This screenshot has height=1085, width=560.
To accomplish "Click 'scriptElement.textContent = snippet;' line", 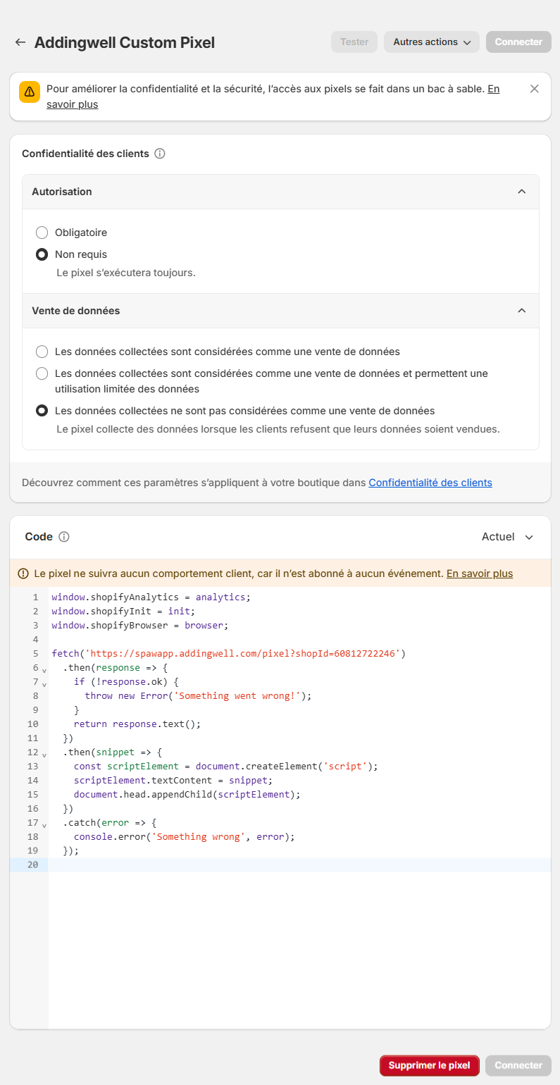I will click(173, 780).
